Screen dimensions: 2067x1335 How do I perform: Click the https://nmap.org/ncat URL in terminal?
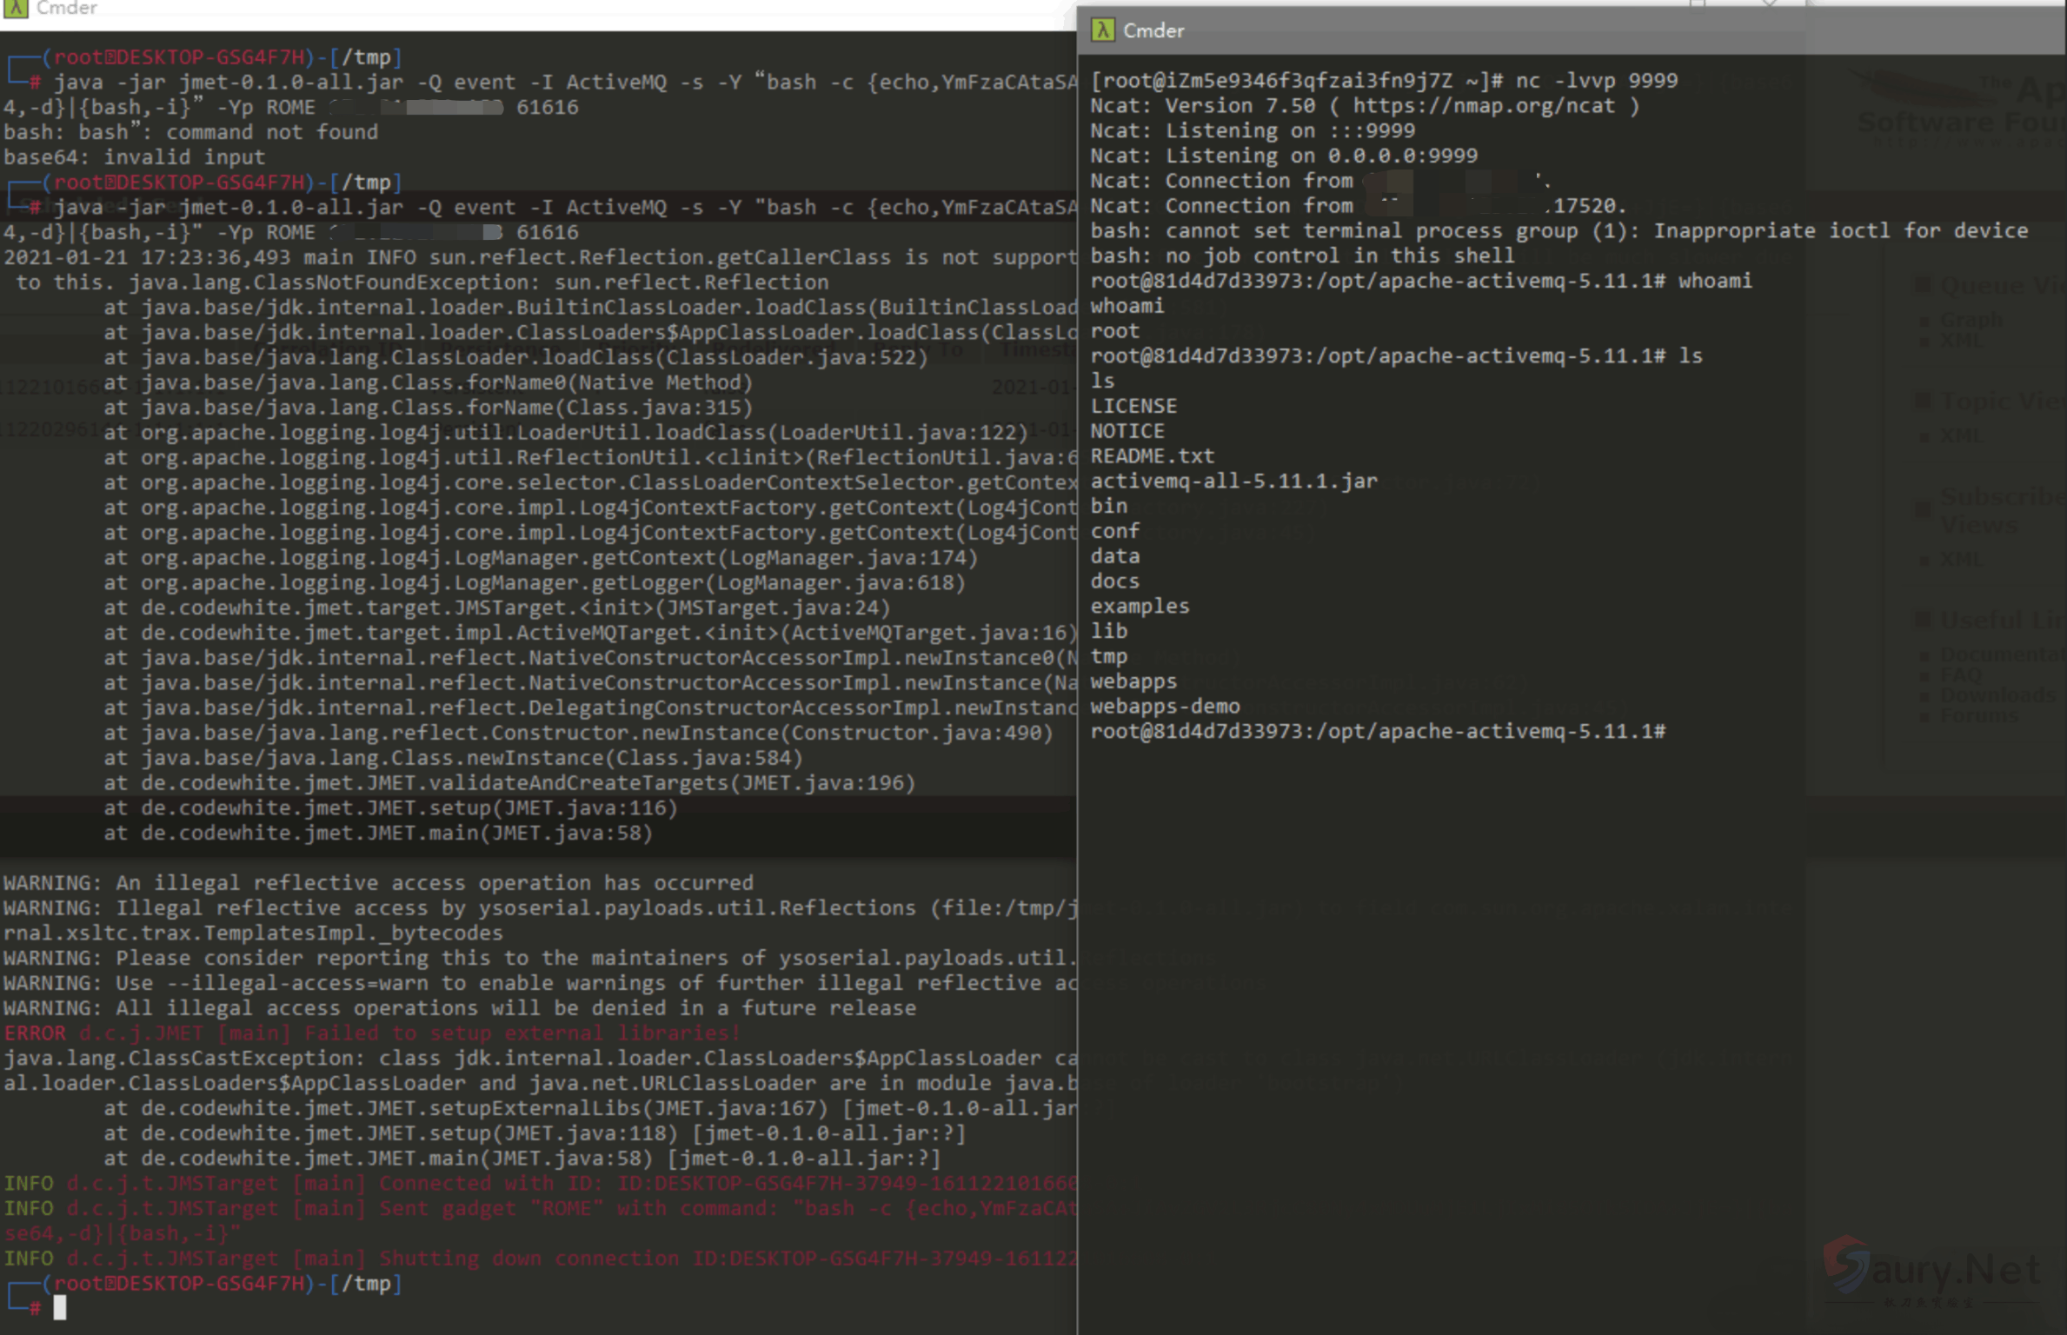1484,106
